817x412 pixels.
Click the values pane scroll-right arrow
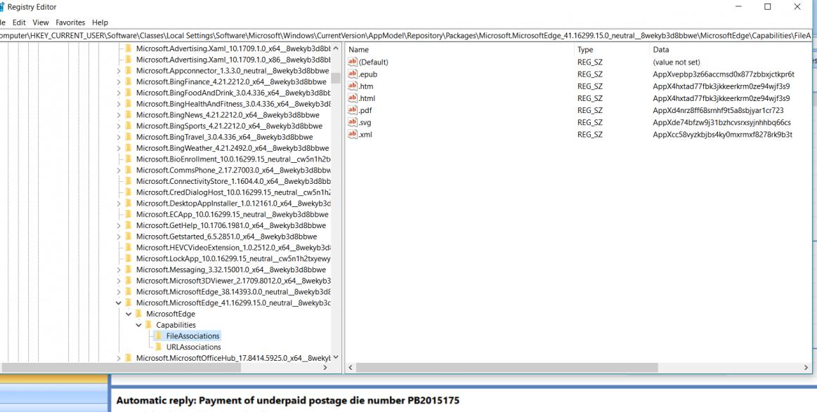point(806,368)
